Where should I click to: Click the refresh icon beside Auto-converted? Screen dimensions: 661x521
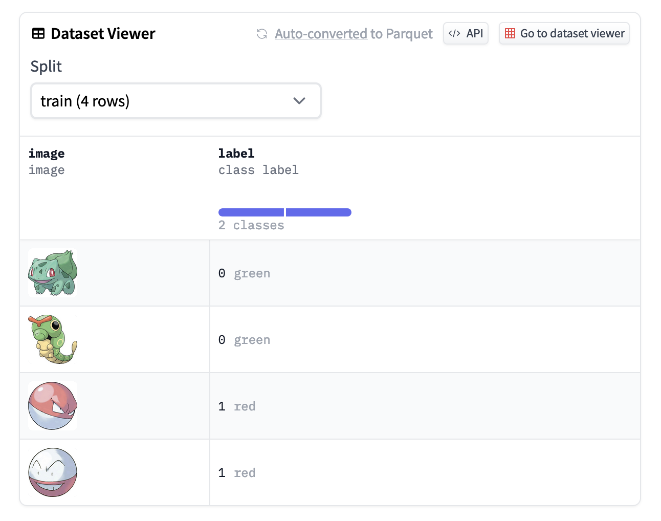[262, 34]
